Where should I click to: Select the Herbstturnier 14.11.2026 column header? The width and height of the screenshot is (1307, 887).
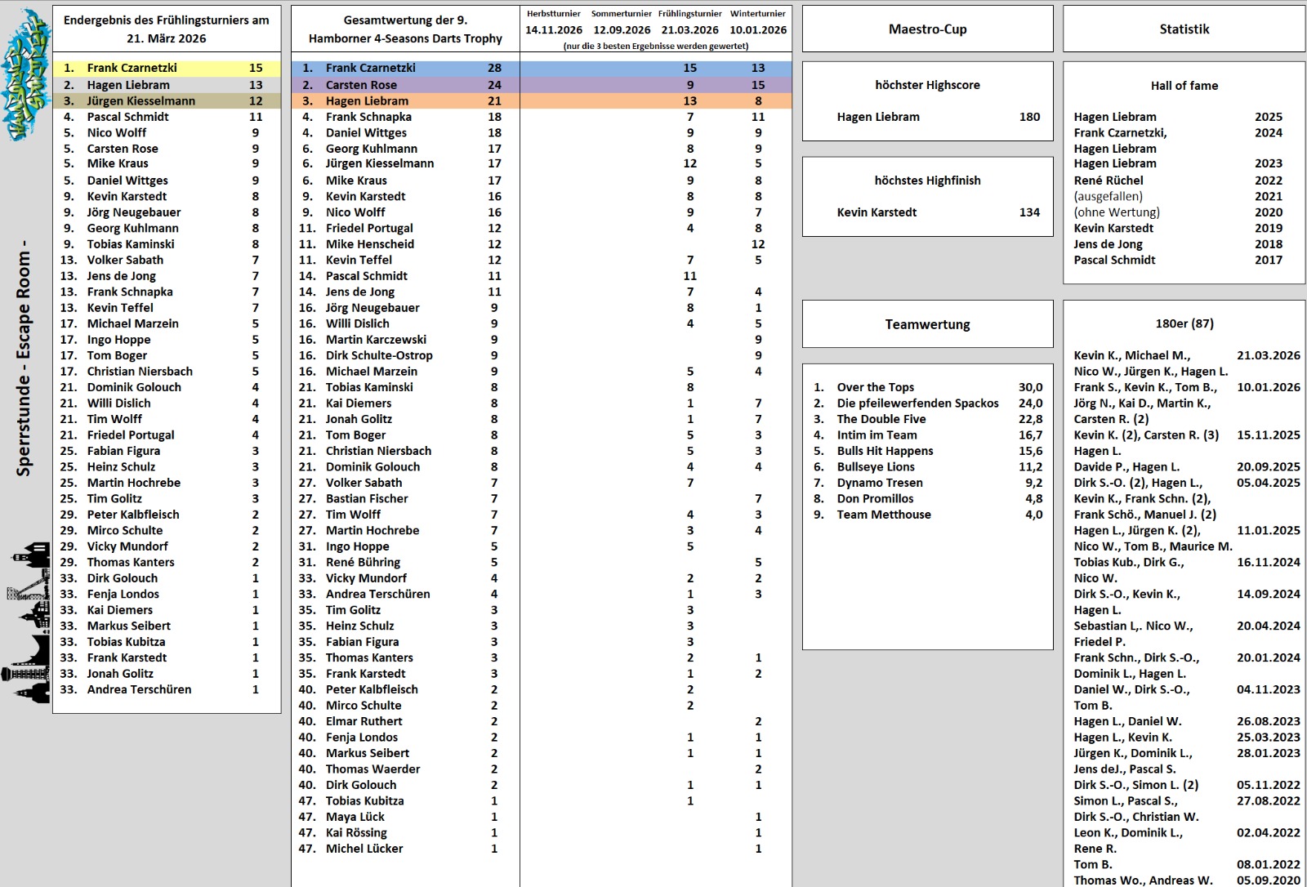tap(554, 23)
